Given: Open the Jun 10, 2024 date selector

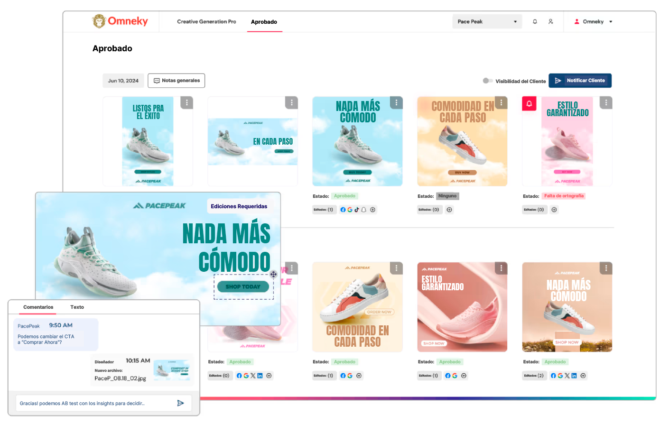Looking at the screenshot, I should pos(123,81).
